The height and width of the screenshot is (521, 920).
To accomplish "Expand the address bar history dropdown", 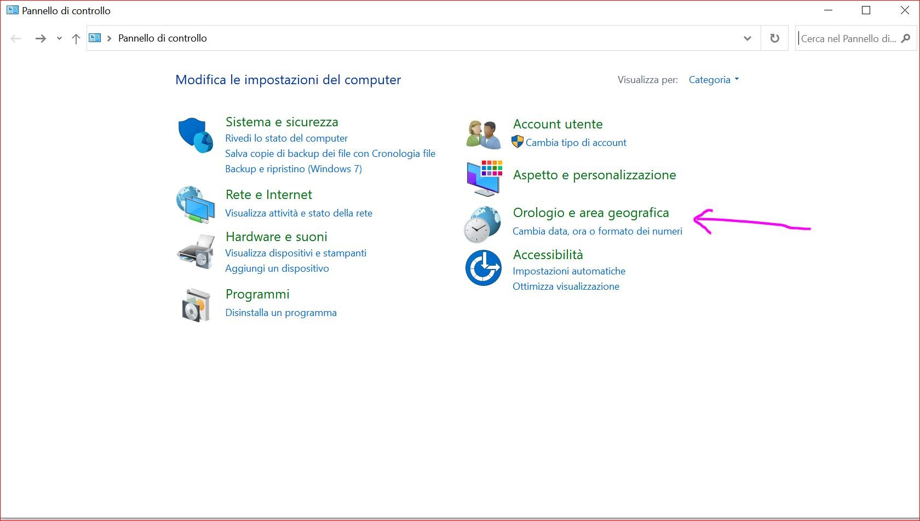I will click(748, 38).
